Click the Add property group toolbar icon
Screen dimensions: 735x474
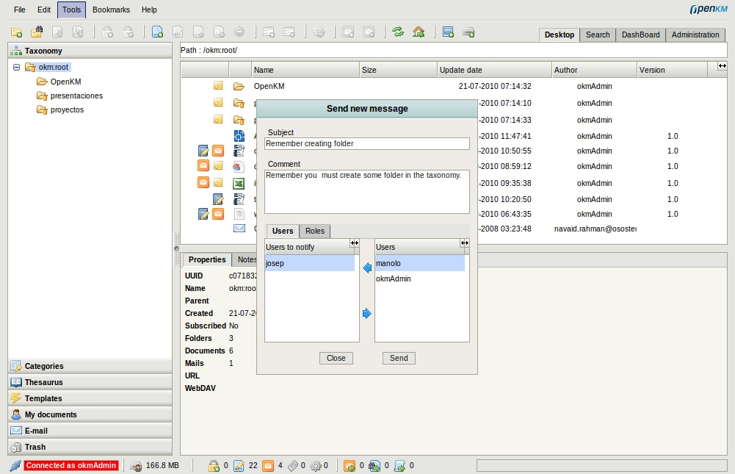click(269, 32)
